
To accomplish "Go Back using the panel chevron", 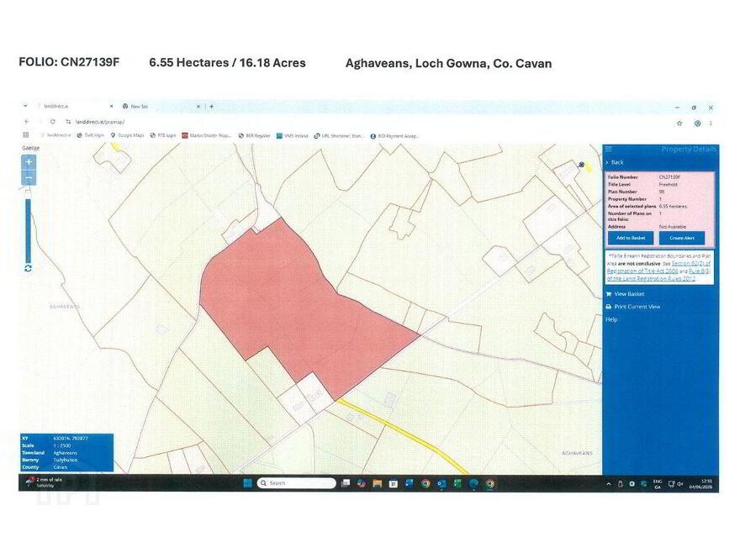I will (607, 162).
